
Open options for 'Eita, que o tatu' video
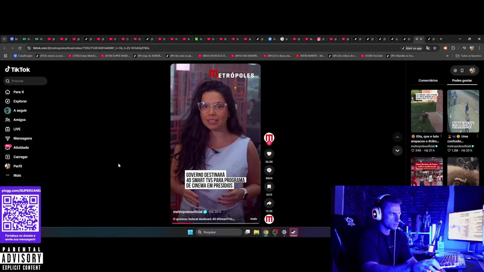pyautogui.click(x=441, y=136)
